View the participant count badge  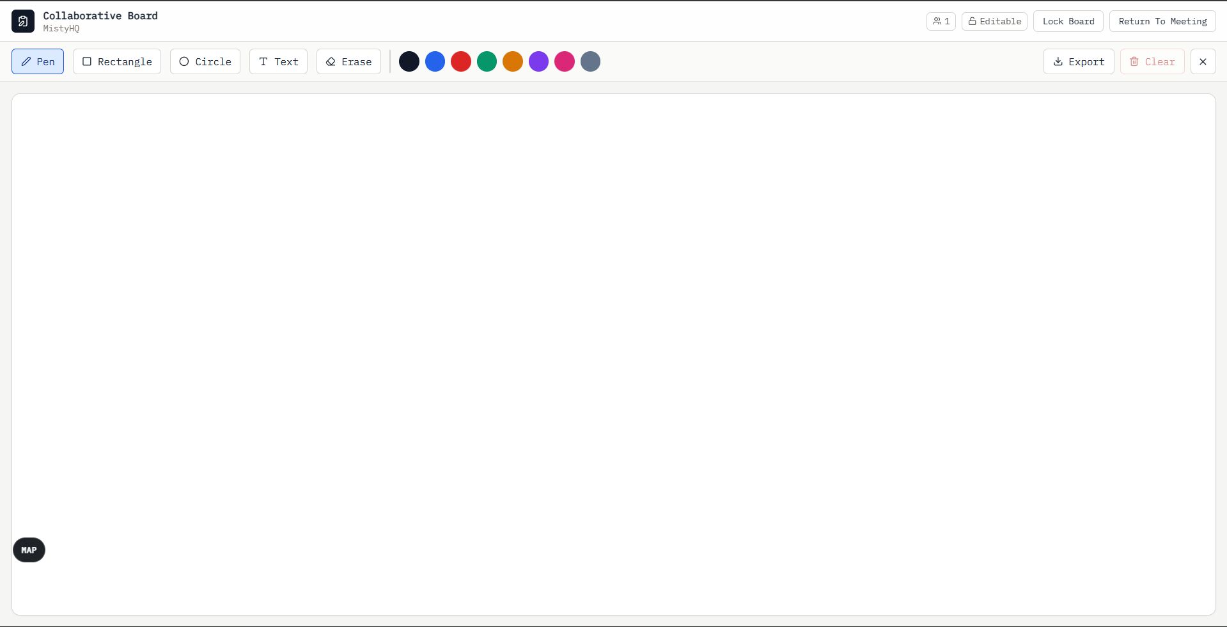point(941,21)
